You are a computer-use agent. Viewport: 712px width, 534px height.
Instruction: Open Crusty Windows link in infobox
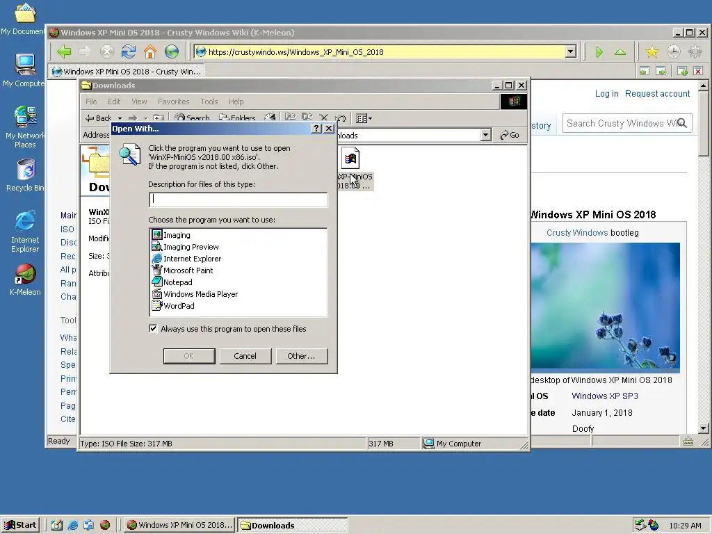(576, 232)
